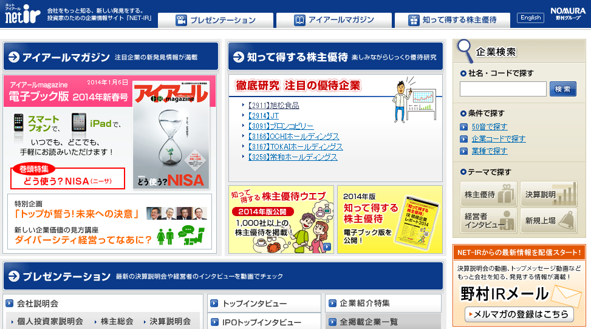The width and height of the screenshot is (591, 329).
Task: Click the arrow icon on プレゼンテーション section header
Action: coord(14,276)
